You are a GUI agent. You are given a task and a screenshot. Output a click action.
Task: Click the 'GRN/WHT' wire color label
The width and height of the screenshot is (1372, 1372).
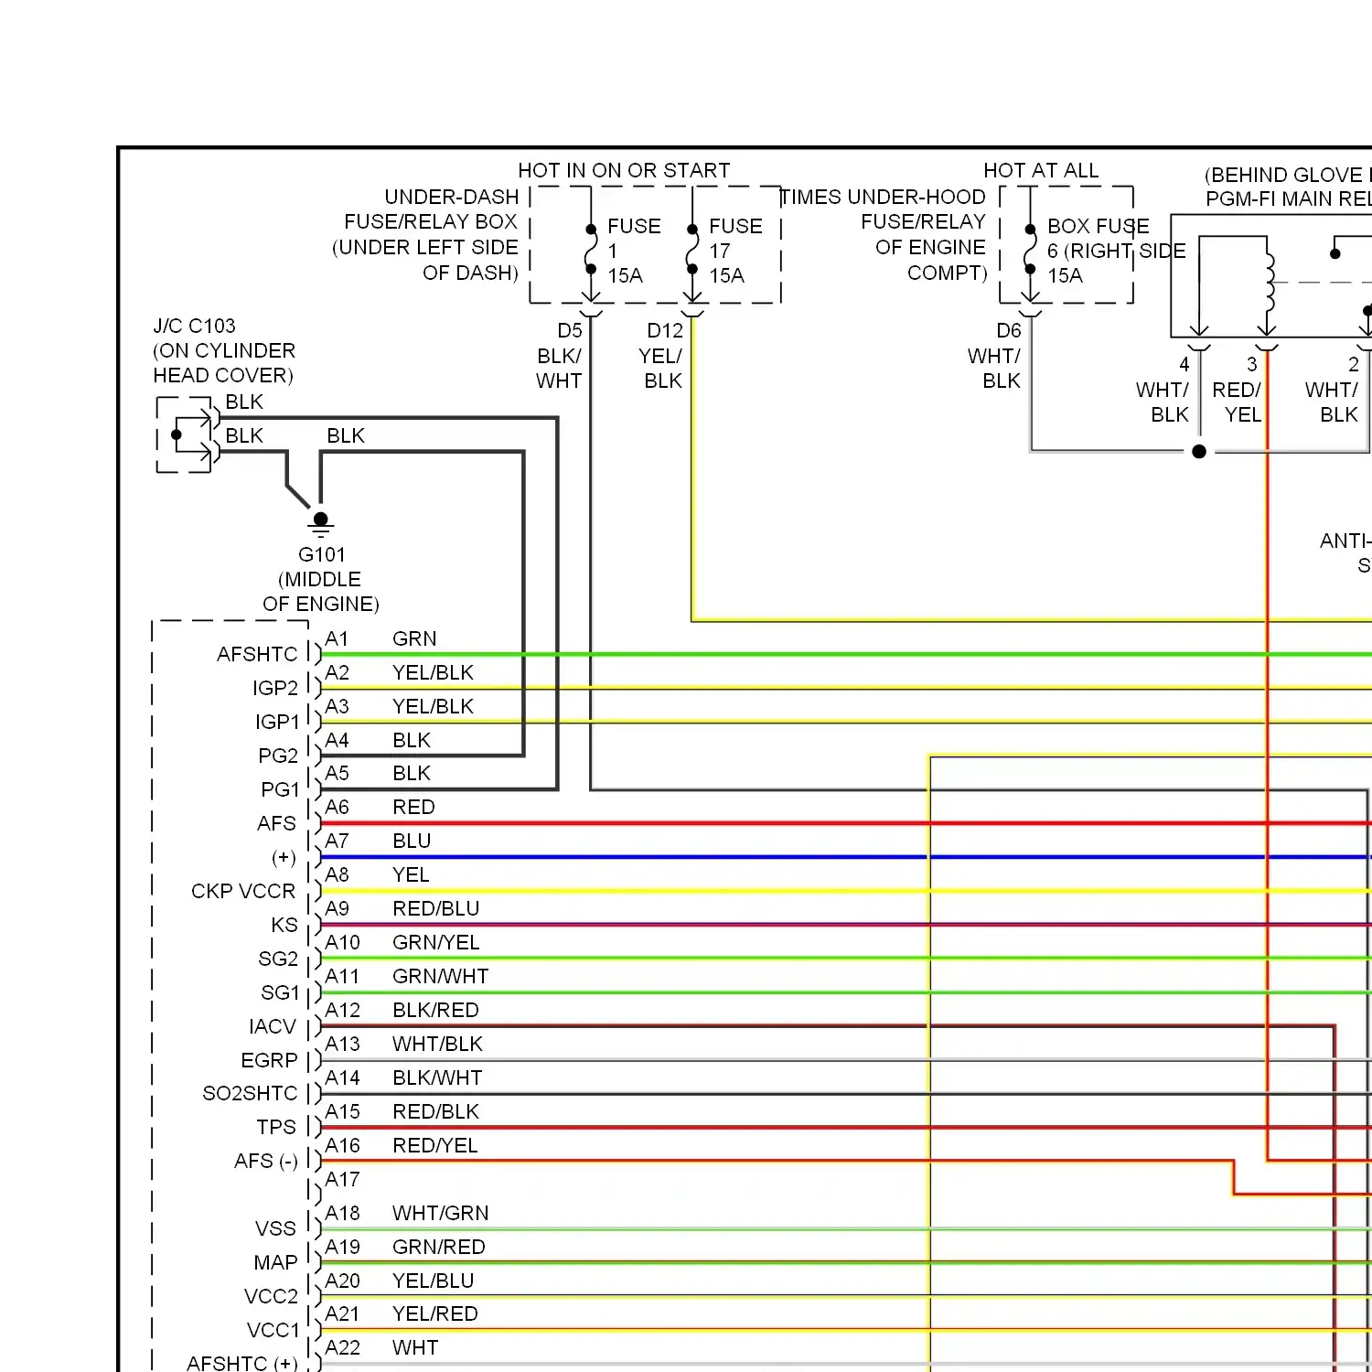(x=440, y=976)
